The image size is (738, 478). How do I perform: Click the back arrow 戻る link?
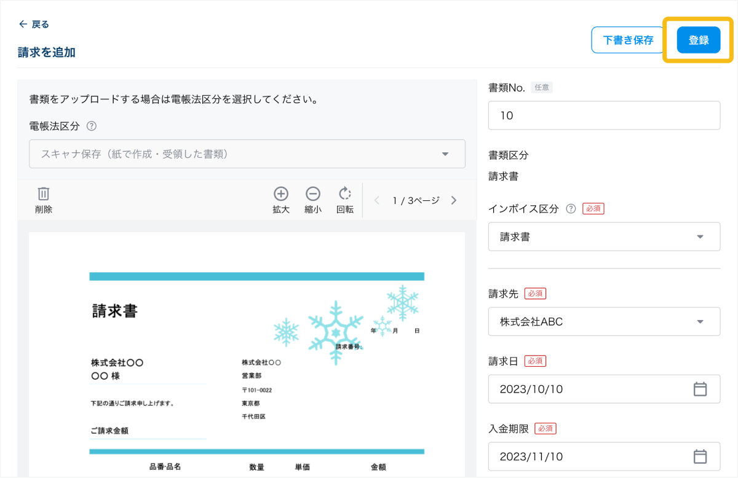pos(34,25)
